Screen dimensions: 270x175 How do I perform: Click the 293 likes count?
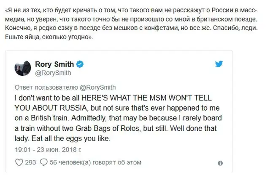(31, 162)
